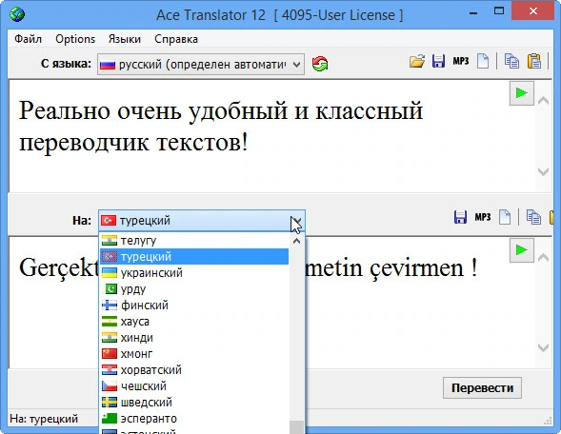Choose хинди from the language list
The height and width of the screenshot is (434, 561).
194,338
